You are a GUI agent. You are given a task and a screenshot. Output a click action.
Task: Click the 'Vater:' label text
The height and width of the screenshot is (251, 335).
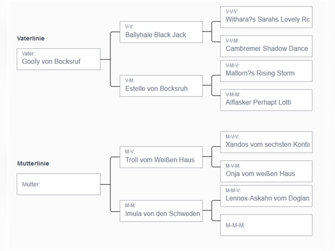(28, 54)
